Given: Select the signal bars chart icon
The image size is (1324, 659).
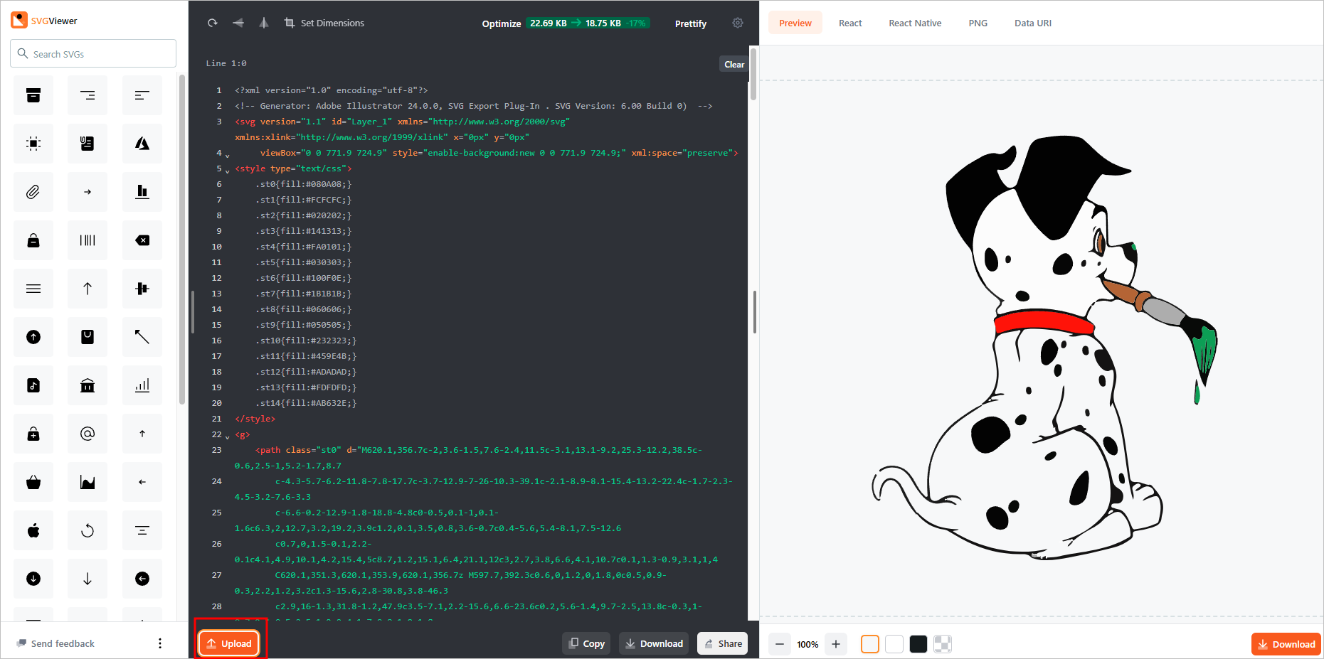Looking at the screenshot, I should tap(142, 385).
